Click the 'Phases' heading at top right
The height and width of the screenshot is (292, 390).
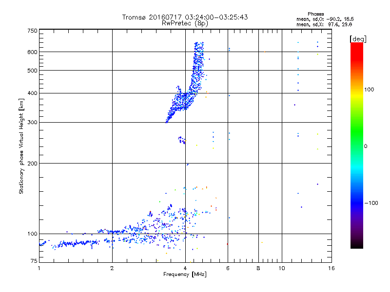pos(315,14)
